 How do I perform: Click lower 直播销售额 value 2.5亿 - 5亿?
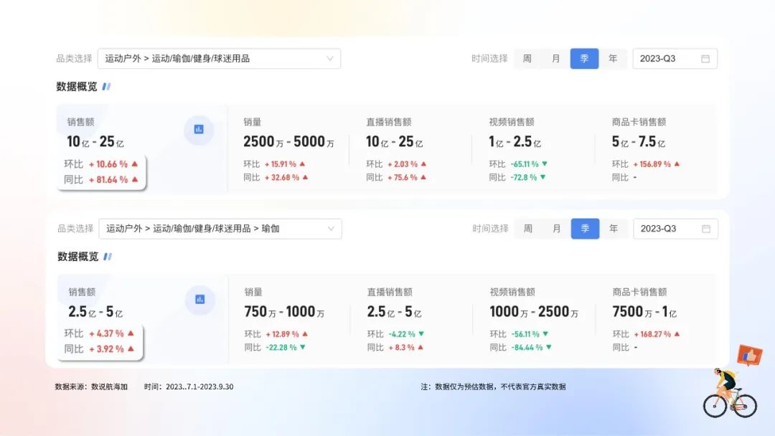click(x=395, y=312)
